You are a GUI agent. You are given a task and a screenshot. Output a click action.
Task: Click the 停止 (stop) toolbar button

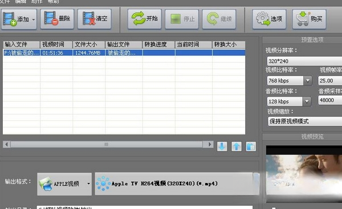182,19
